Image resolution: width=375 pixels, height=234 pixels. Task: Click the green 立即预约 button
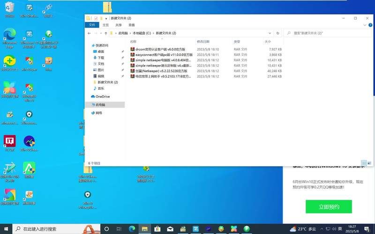(x=329, y=206)
